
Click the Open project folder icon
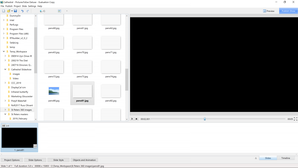point(9,11)
